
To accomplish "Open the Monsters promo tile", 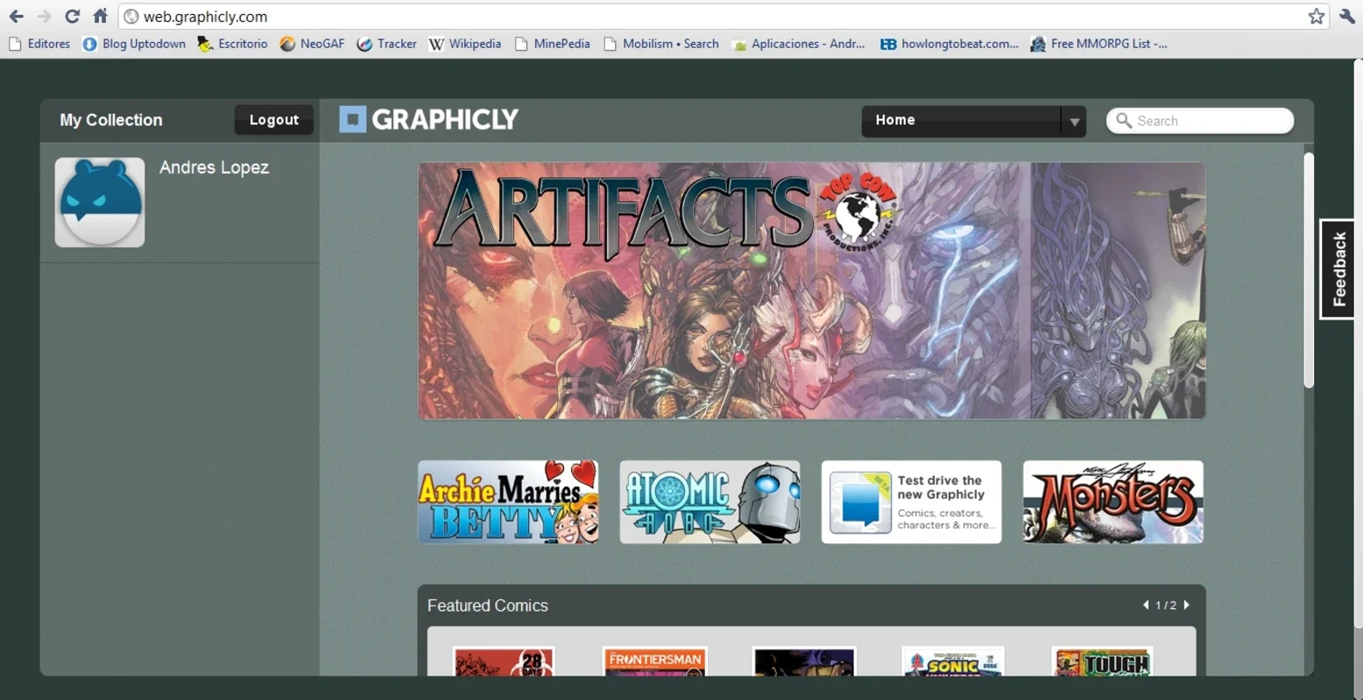I will [x=1113, y=502].
